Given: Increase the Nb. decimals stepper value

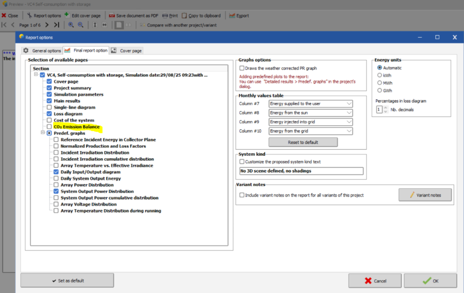Looking at the screenshot, I should click(x=385, y=108).
